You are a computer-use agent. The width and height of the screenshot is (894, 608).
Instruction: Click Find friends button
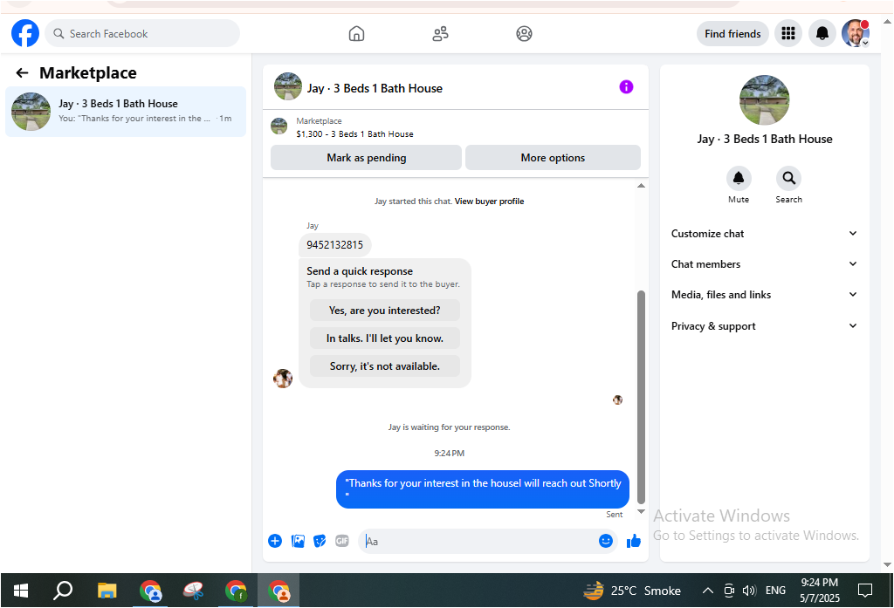(732, 34)
